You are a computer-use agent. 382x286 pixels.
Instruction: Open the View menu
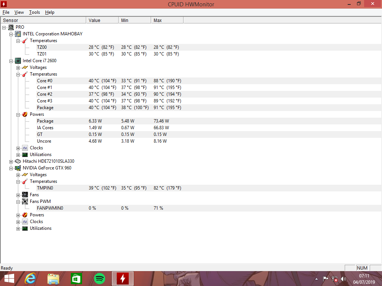coord(19,12)
